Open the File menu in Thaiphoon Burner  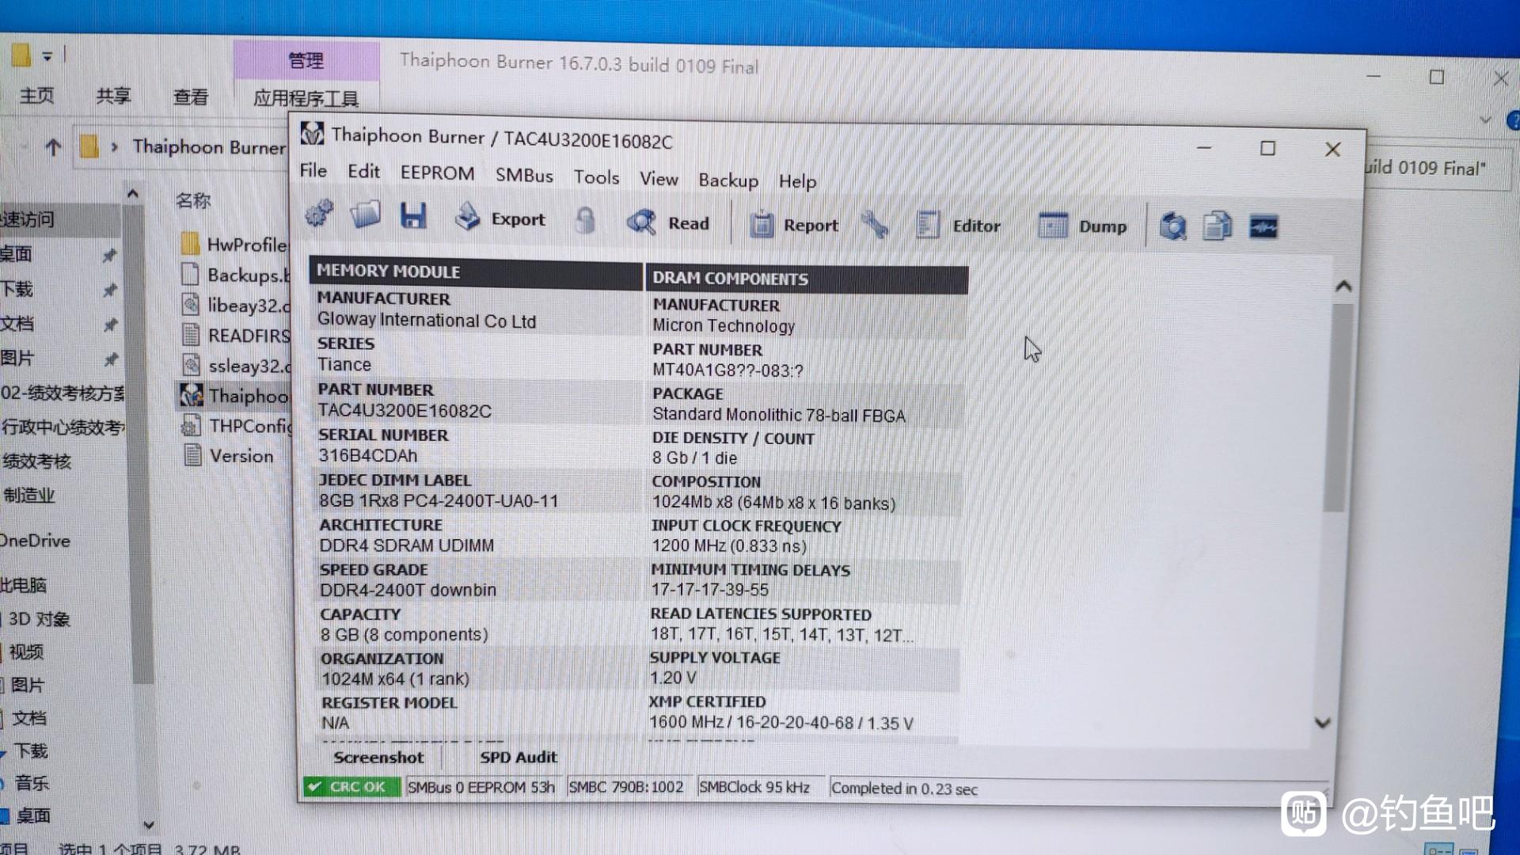pyautogui.click(x=313, y=170)
